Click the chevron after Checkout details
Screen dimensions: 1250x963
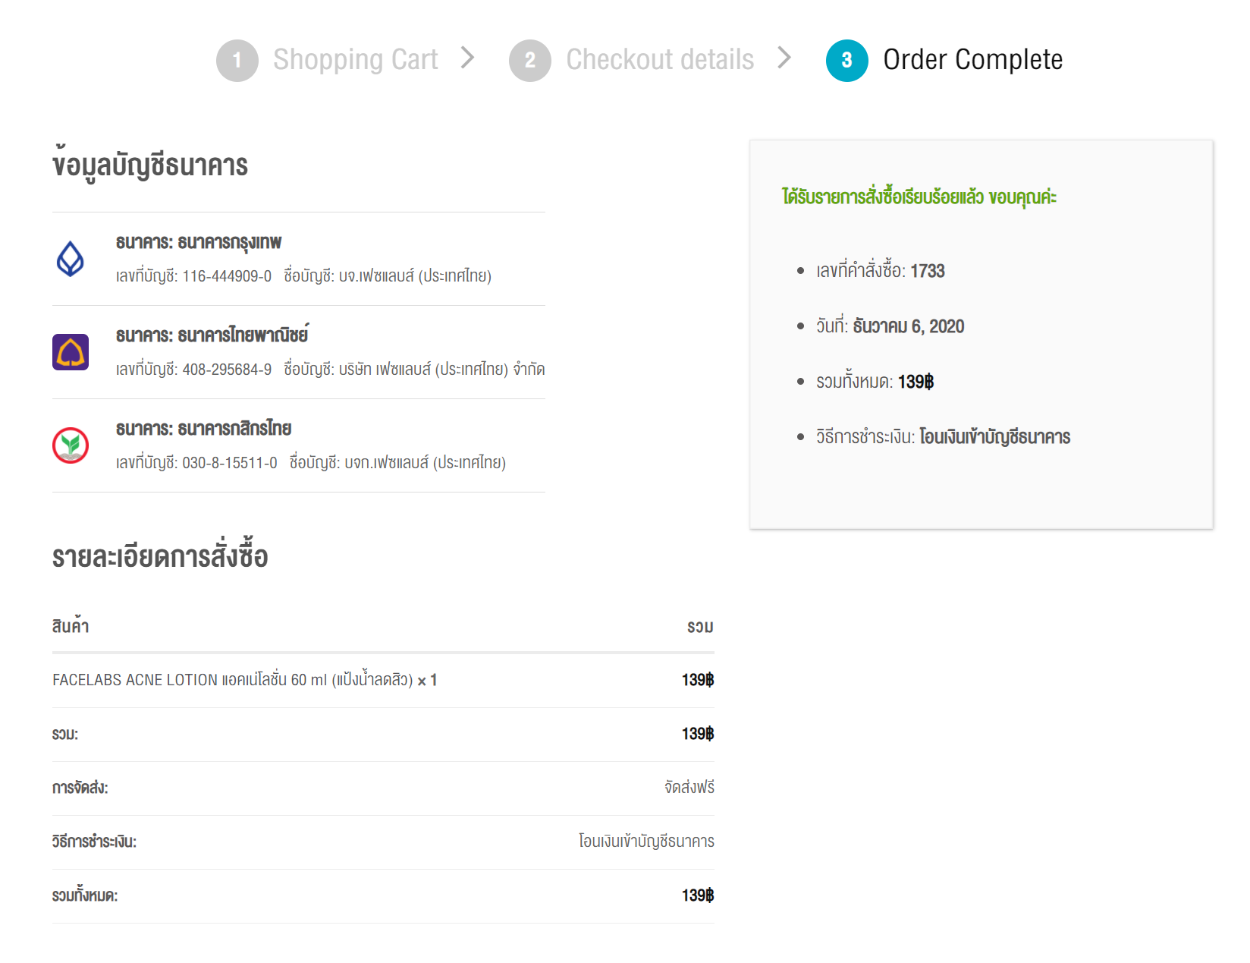[x=784, y=58]
